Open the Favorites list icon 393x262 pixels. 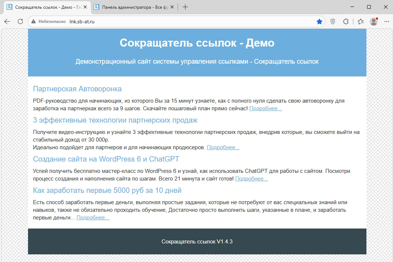360,21
